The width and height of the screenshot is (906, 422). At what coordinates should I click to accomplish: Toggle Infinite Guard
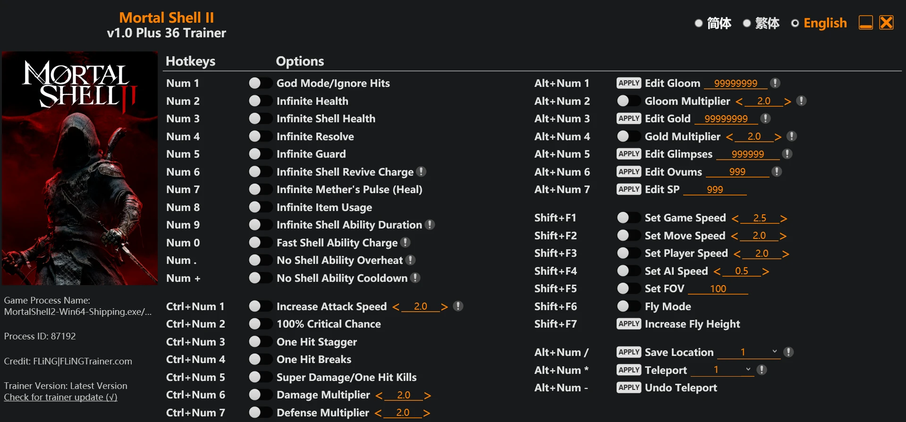click(260, 154)
